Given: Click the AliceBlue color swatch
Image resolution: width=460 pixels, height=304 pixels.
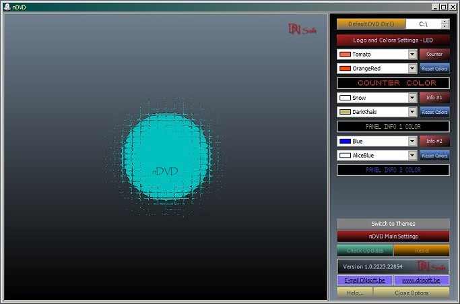Looking at the screenshot, I should click(345, 156).
